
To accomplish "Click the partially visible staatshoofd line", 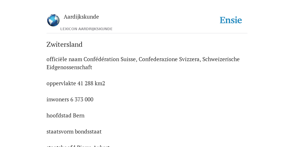I will click(x=78, y=146).
